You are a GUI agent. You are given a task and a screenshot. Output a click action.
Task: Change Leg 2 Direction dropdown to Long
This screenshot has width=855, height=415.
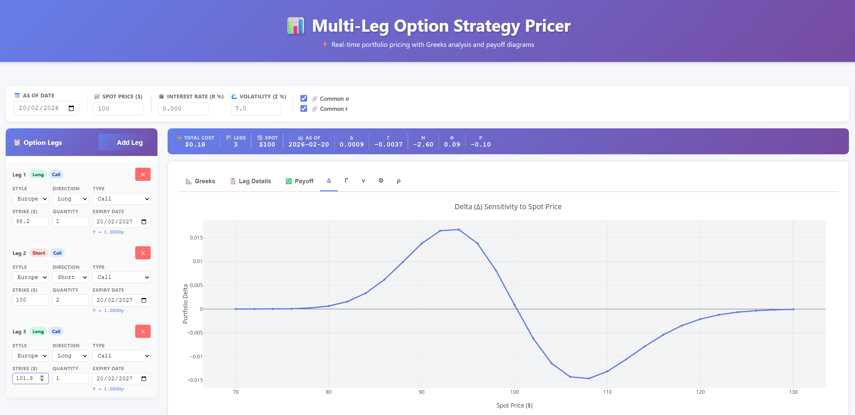70,277
